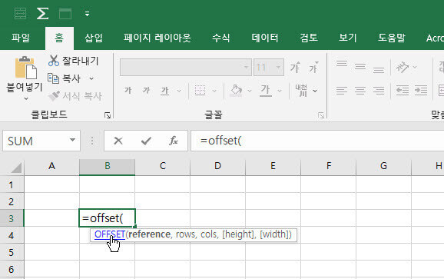Click the font name combo box

click(x=185, y=68)
